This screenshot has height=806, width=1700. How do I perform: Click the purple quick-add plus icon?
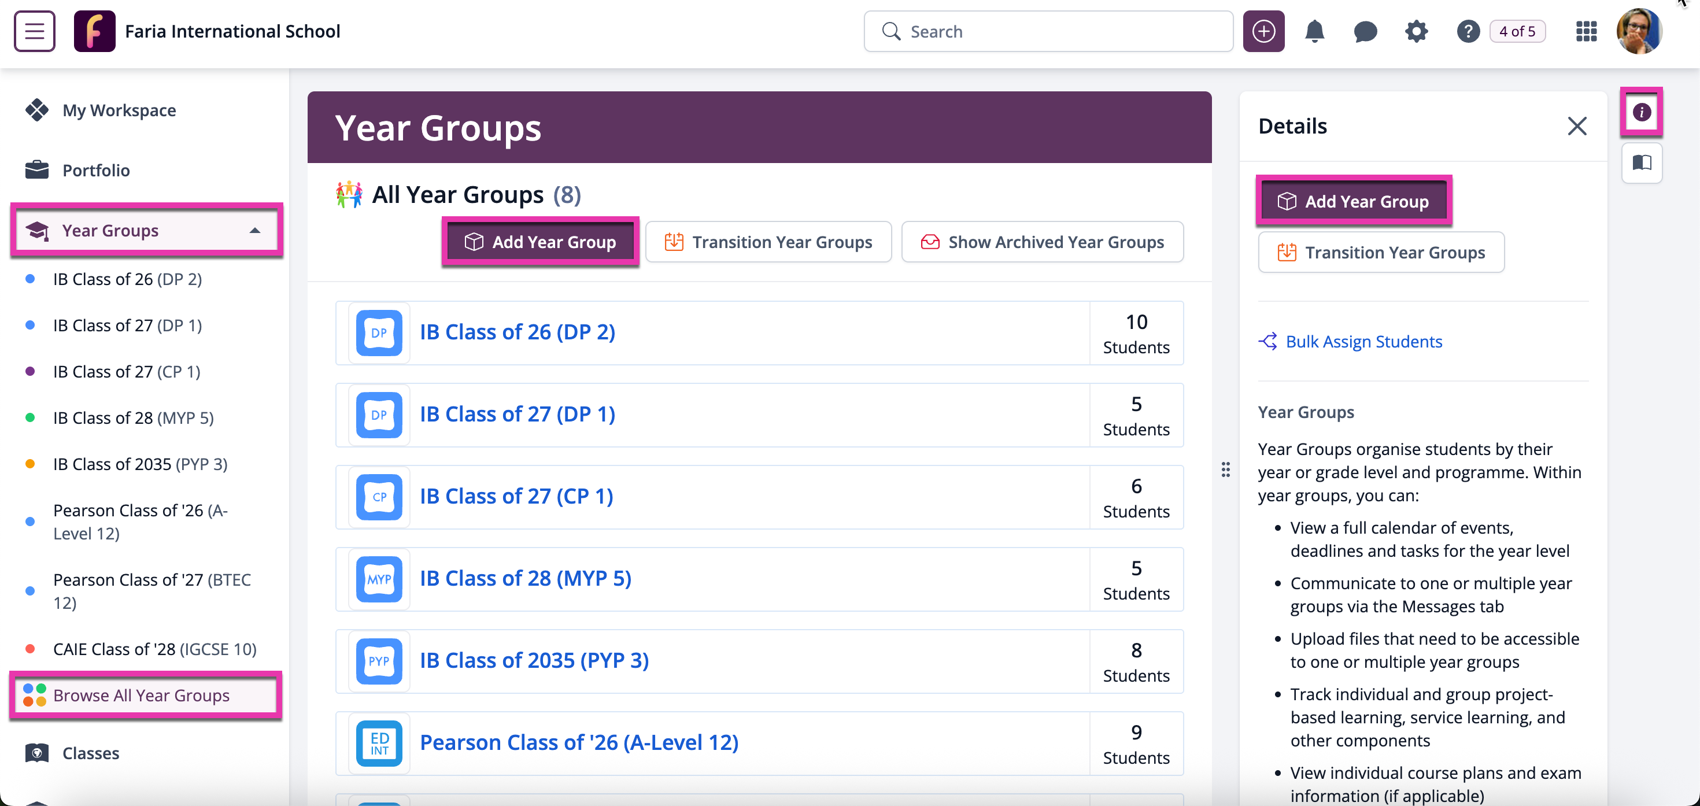click(x=1263, y=31)
